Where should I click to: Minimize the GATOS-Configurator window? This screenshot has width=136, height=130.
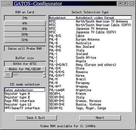coord(120,4)
